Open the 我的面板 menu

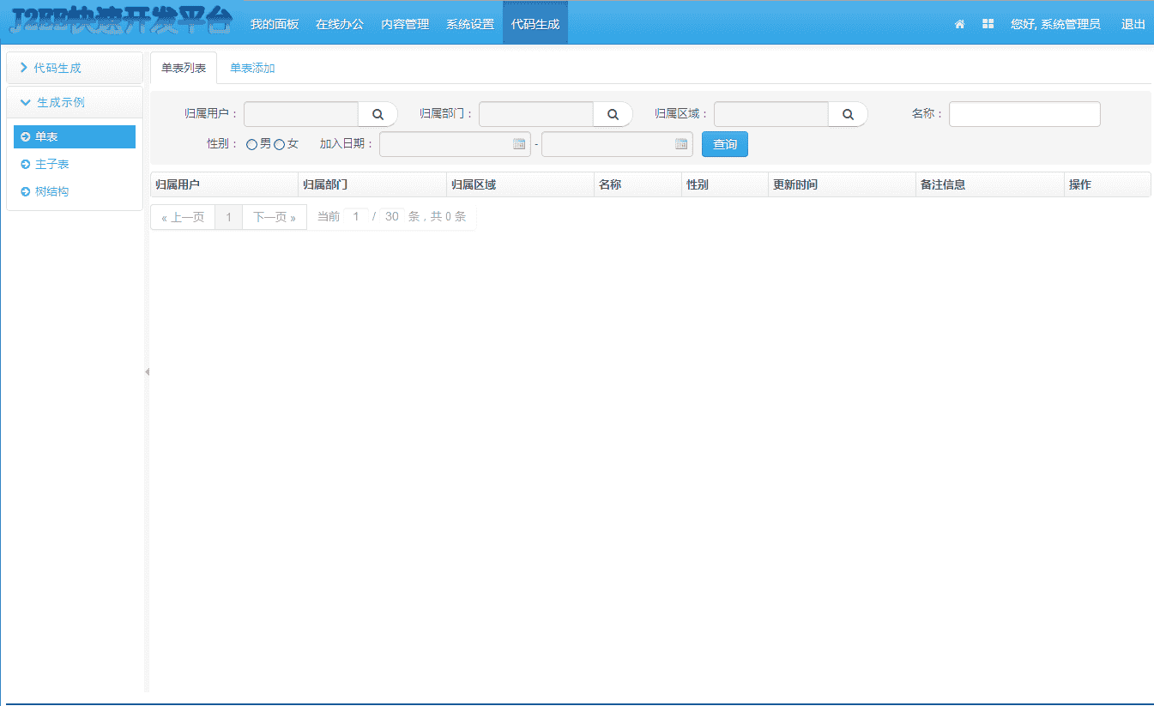click(275, 24)
